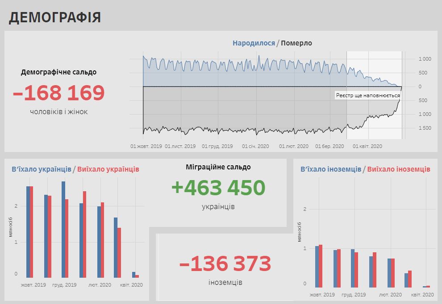
Task: Click the 01 жовт. 2019 date axis label
Action: pos(146,146)
